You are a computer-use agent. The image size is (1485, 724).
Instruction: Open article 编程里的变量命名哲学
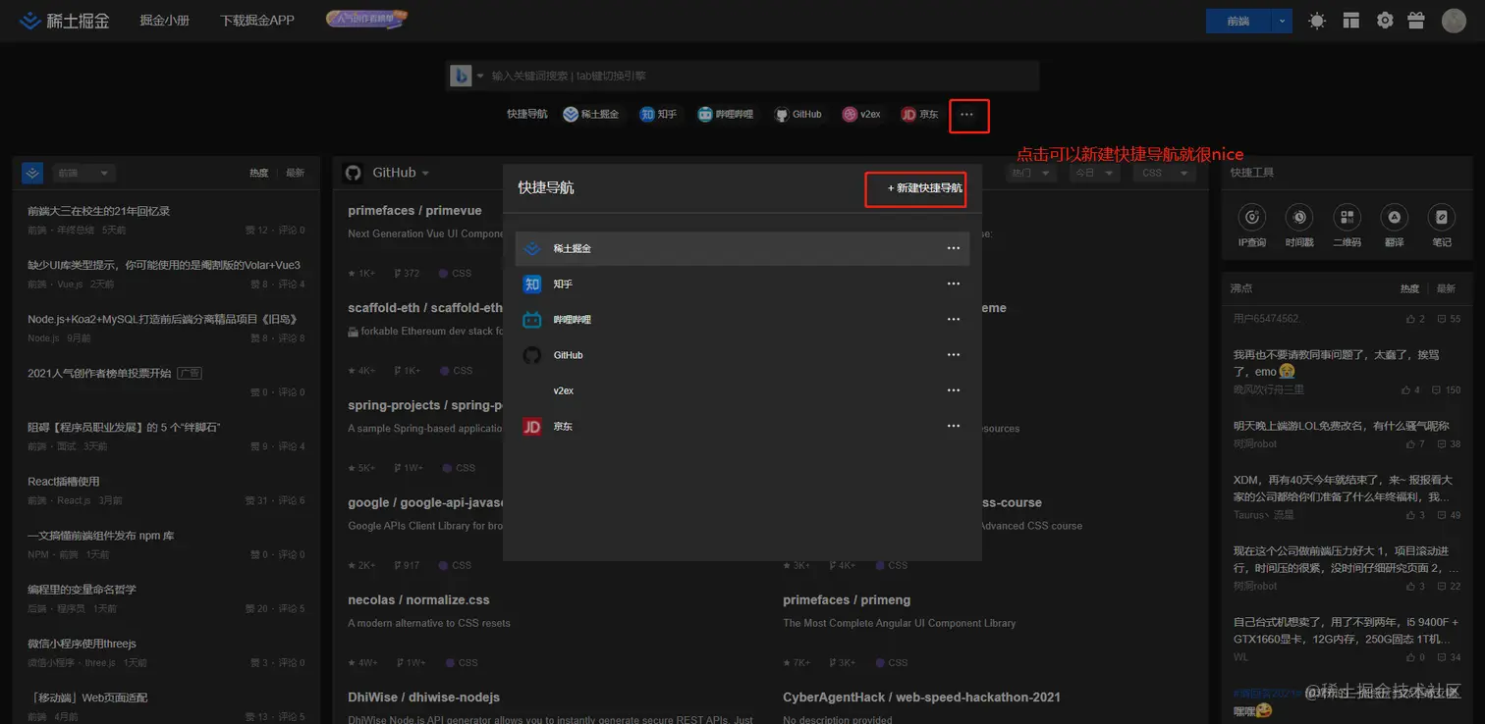[82, 590]
